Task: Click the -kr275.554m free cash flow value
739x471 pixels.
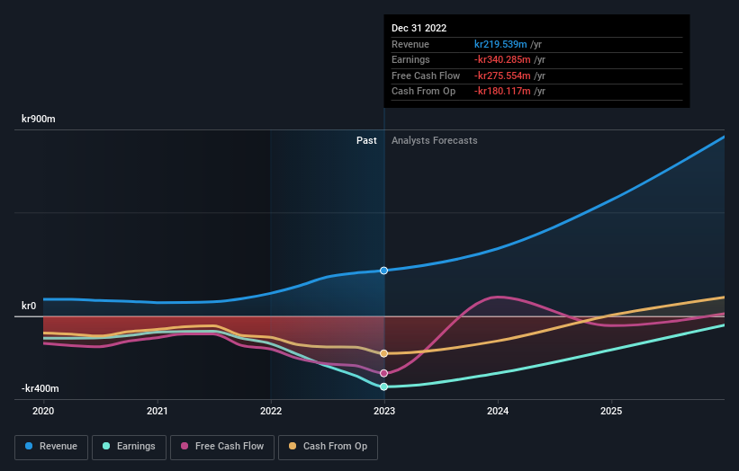Action: tap(502, 76)
